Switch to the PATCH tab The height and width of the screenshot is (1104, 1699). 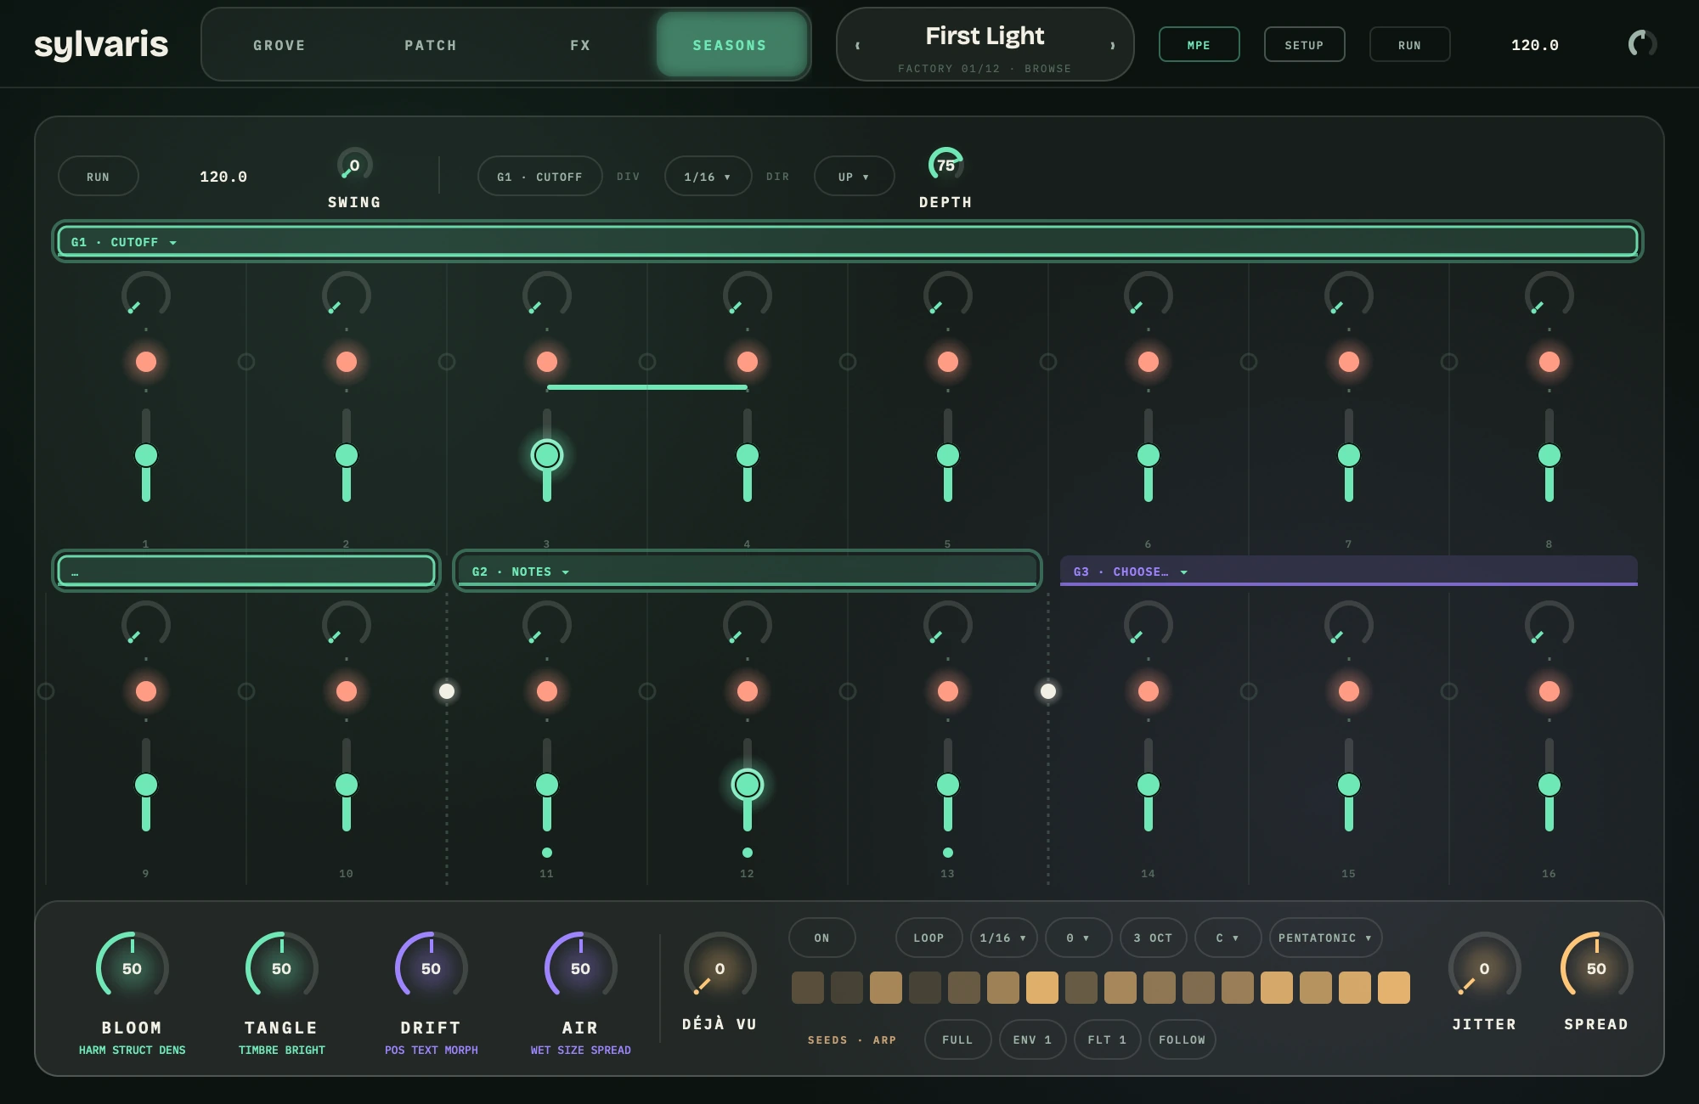[x=431, y=45]
